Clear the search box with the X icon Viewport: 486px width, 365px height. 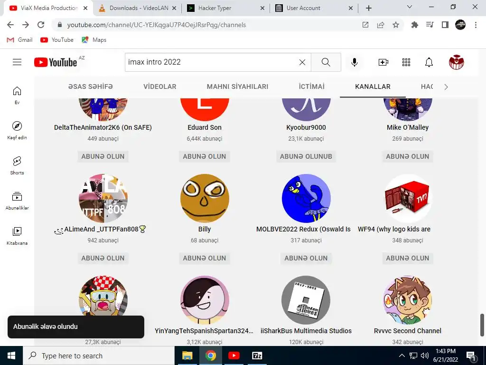(302, 62)
